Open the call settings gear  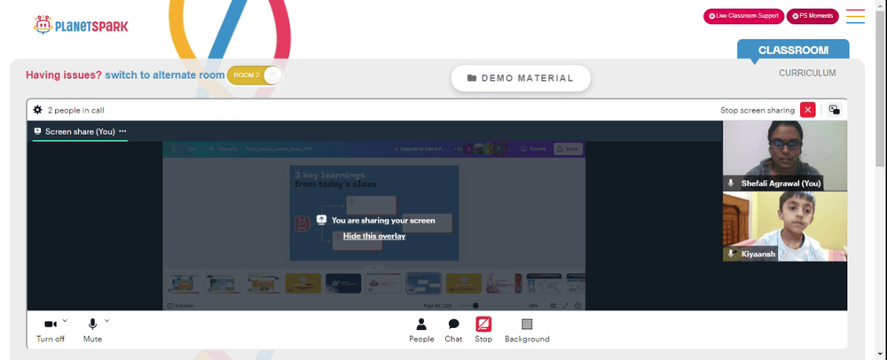pos(37,110)
